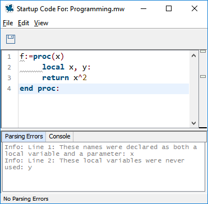Click the lower warning marker beside line 3

pyautogui.click(x=203, y=76)
